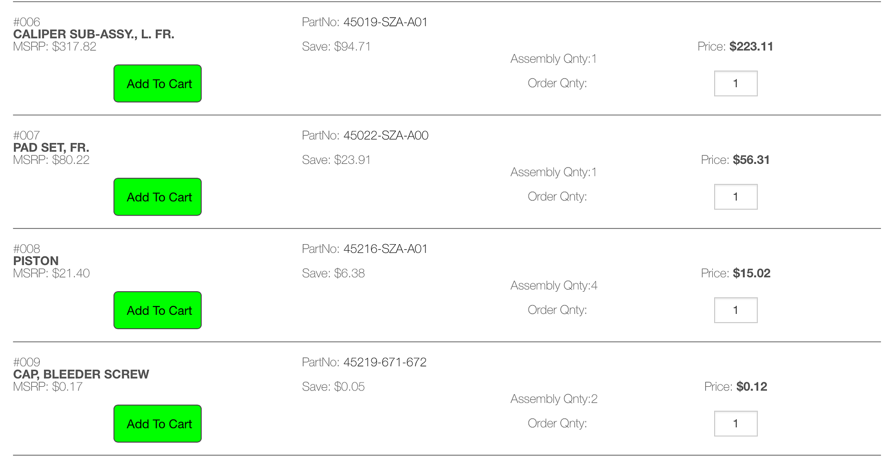Add CAP, BLEEDER SCREW to cart

(x=158, y=424)
